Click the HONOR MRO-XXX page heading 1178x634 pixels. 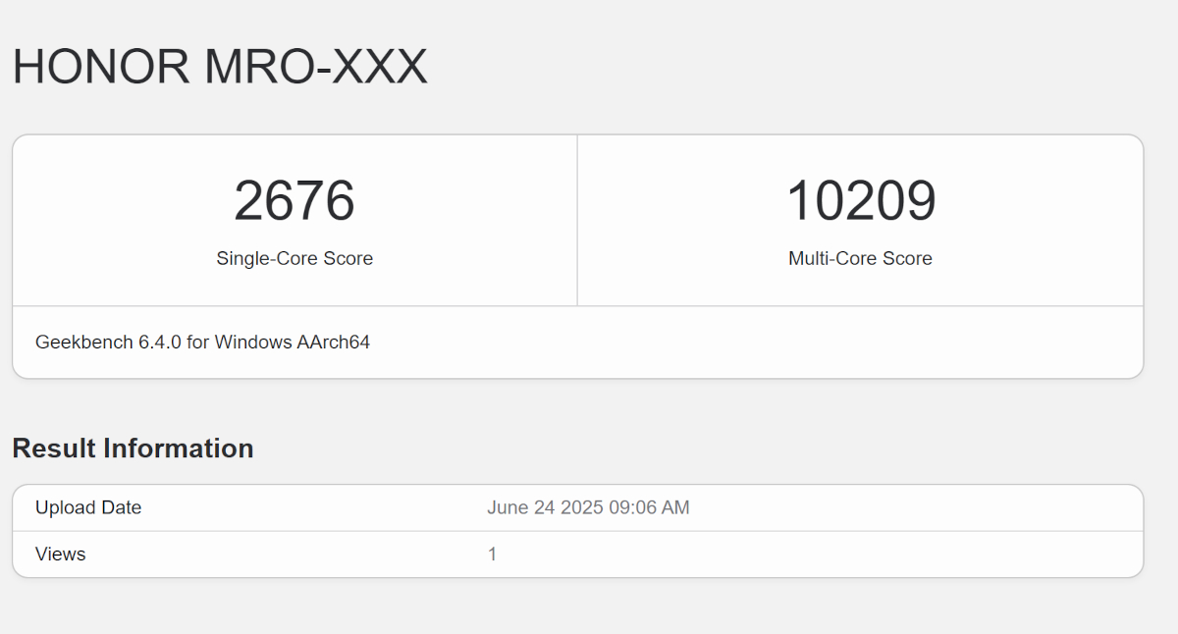click(x=220, y=68)
